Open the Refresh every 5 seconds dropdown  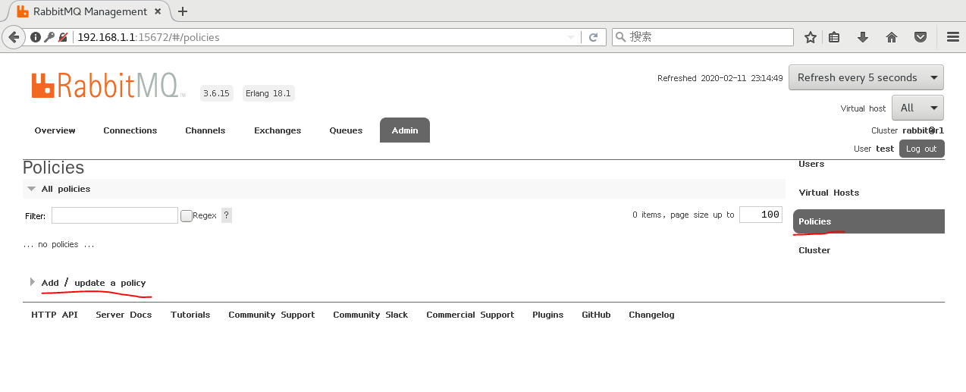866,77
